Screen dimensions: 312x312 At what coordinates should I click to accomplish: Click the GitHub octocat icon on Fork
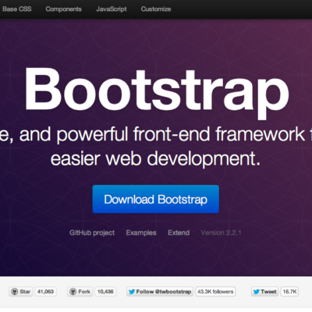(x=73, y=292)
